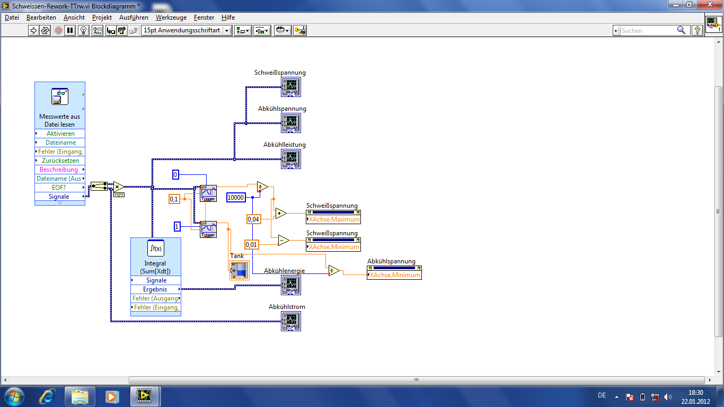The width and height of the screenshot is (724, 407).
Task: Click the Beschreibung output terminal
Action: 60,170
